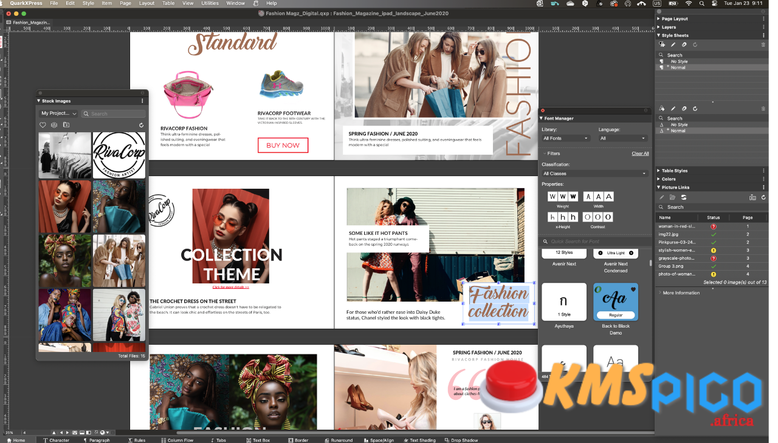Toggle low x-Height filter
This screenshot has height=443, width=778.
[x=553, y=217]
